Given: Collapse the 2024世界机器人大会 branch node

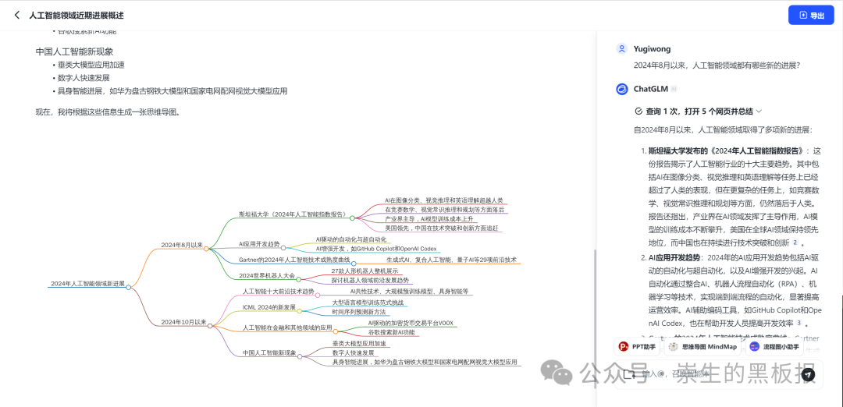Looking at the screenshot, I should click(299, 279).
